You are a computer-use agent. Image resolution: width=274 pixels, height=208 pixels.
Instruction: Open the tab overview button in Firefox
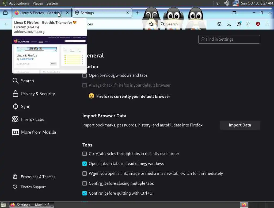click(x=5, y=13)
